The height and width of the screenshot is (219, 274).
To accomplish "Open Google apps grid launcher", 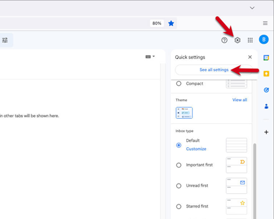I will click(250, 40).
